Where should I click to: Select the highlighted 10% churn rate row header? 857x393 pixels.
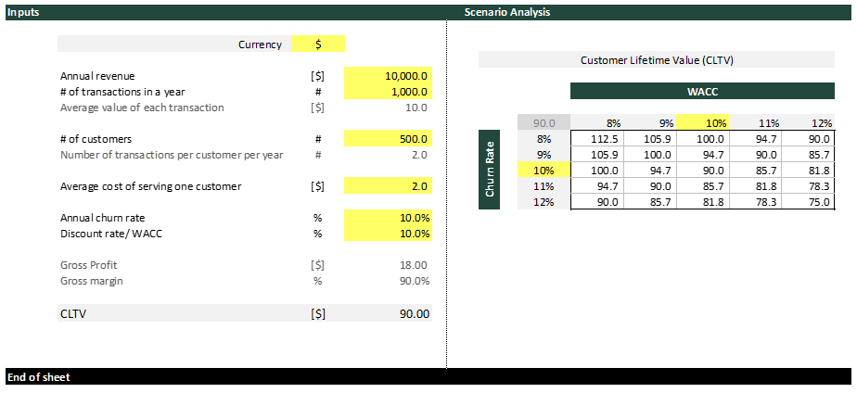coord(544,171)
